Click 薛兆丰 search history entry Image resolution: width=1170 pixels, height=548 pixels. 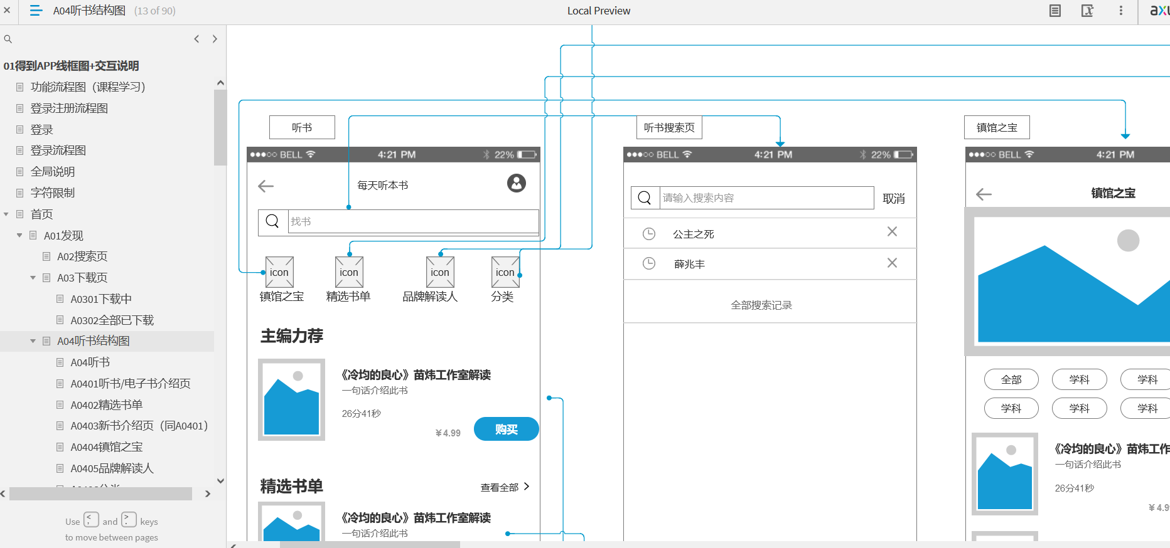(x=689, y=265)
